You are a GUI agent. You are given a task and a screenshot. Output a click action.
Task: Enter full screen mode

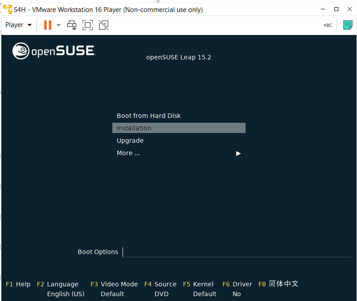[x=87, y=25]
